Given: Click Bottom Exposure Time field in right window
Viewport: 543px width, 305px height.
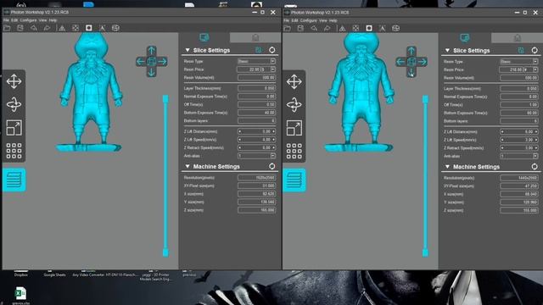Looking at the screenshot, I should pos(519,113).
